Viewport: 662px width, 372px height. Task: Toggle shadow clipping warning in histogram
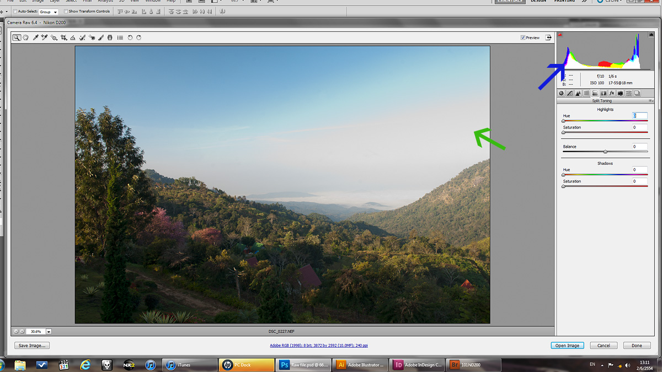coord(560,34)
